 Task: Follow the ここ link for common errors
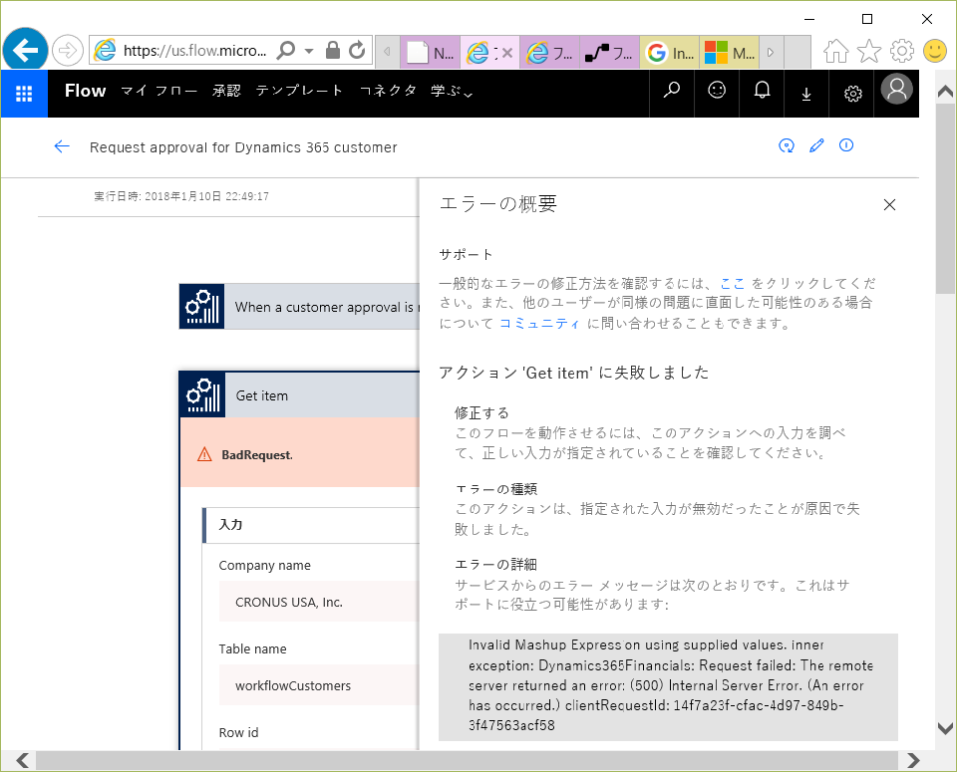[x=733, y=284]
